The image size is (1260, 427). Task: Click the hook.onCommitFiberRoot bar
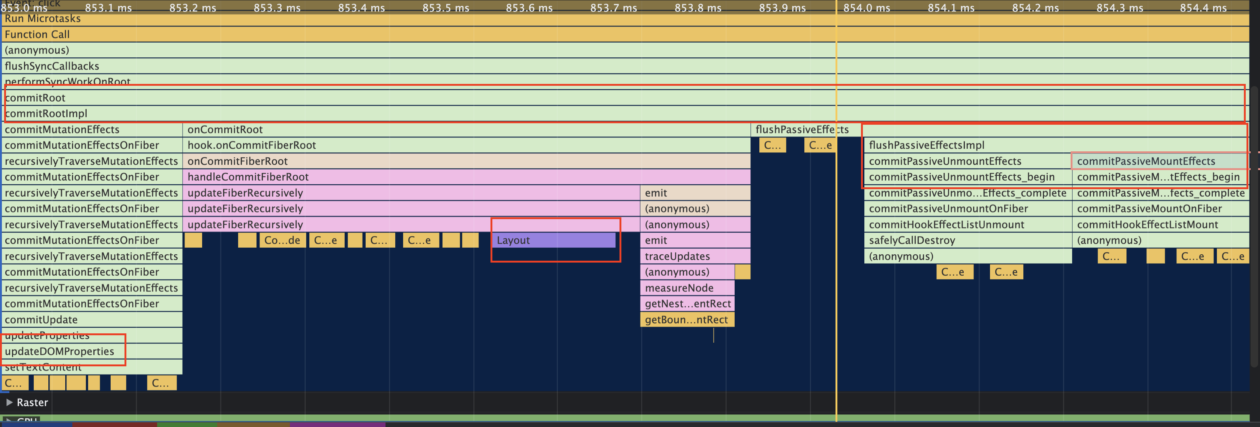tap(251, 145)
